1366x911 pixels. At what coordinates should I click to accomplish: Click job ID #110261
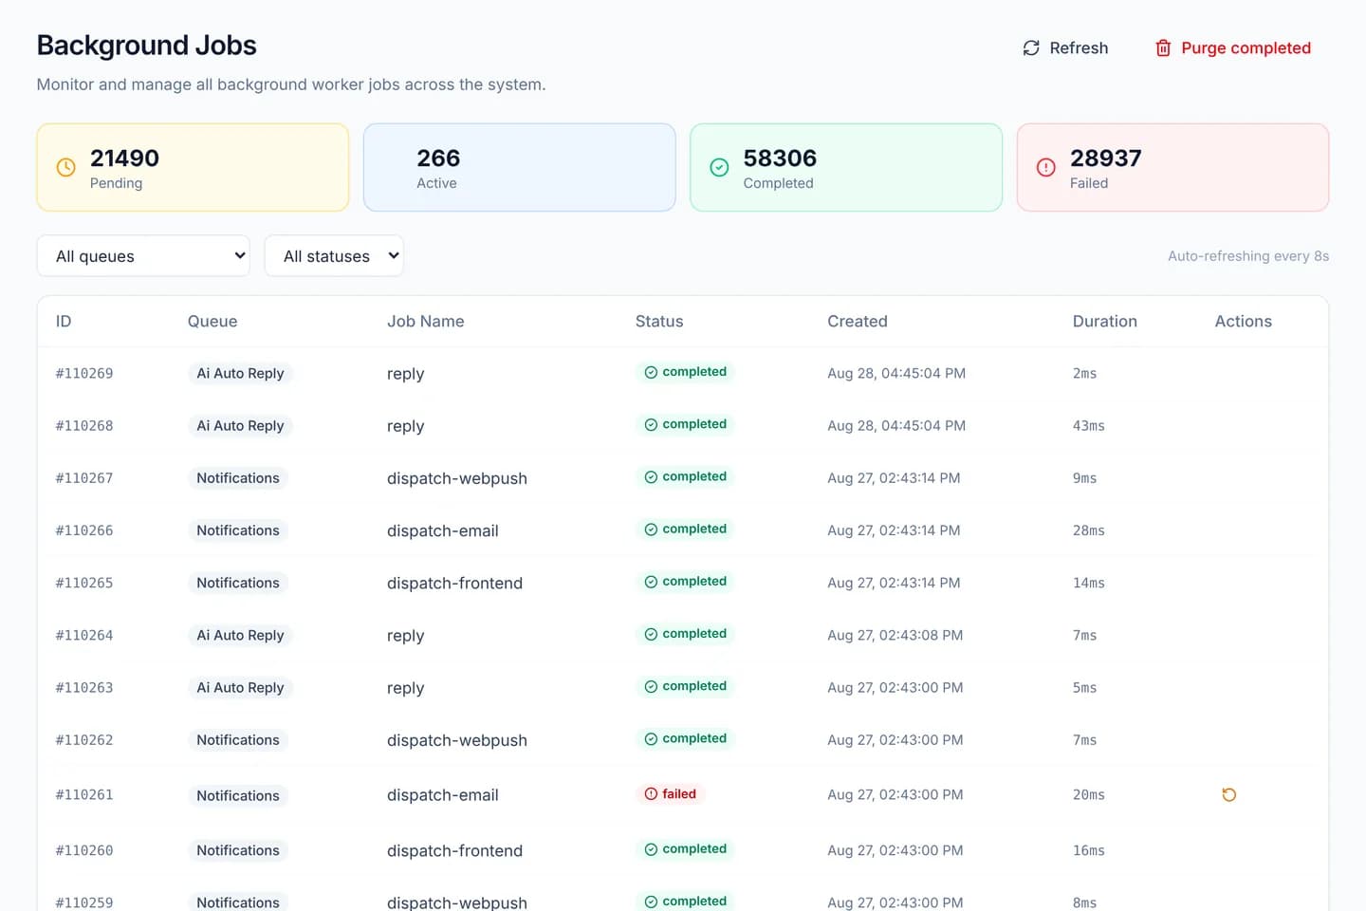click(x=84, y=794)
